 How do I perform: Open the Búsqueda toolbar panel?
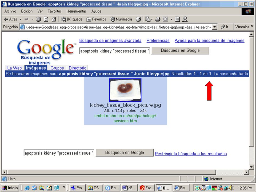click(72, 19)
